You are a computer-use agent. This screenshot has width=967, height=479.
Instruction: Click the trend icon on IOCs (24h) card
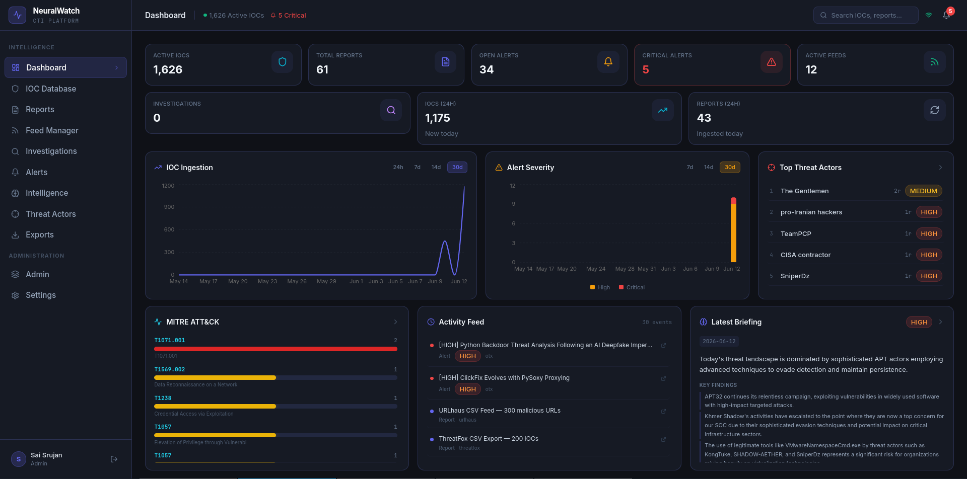[x=662, y=110]
